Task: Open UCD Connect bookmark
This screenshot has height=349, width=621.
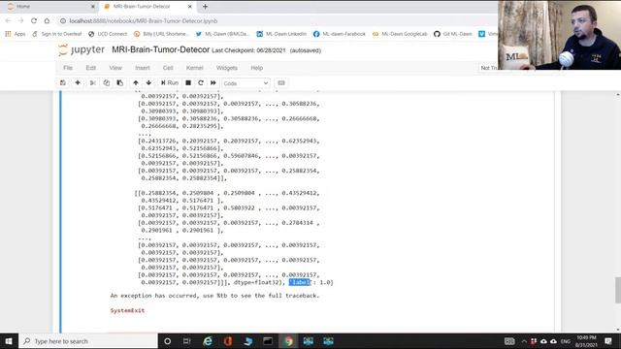Action: (x=108, y=34)
